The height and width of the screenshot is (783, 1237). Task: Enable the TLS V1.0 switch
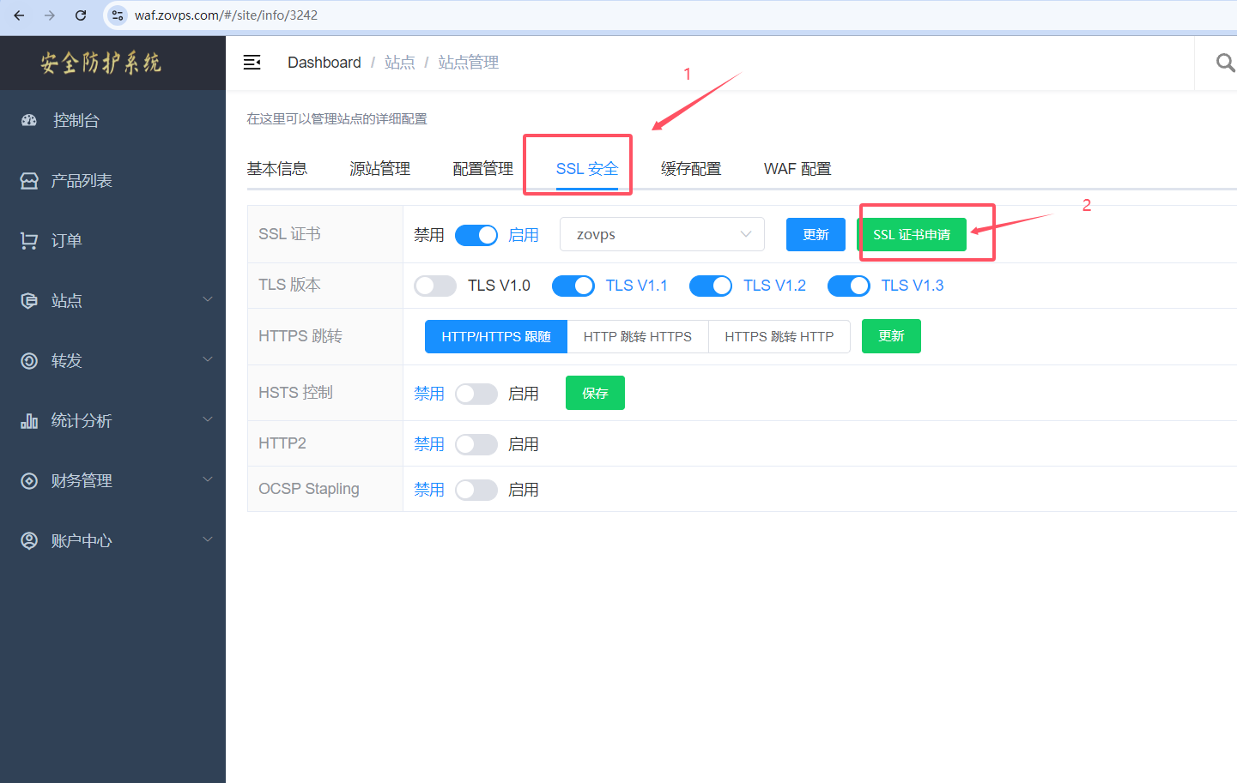[x=435, y=286]
